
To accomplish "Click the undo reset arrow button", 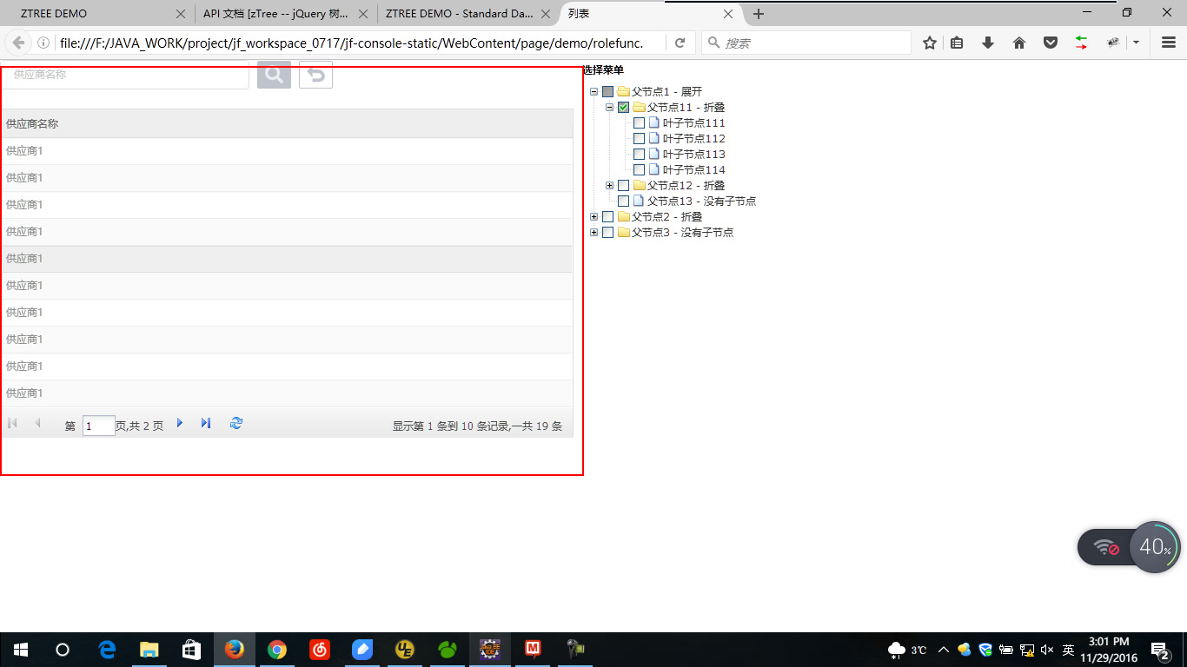I will tap(315, 75).
